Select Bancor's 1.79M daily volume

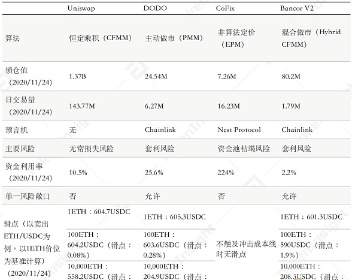(291, 106)
